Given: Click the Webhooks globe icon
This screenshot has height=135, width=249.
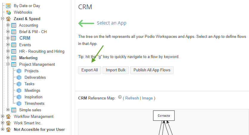Looking at the screenshot, I should click(8, 12).
